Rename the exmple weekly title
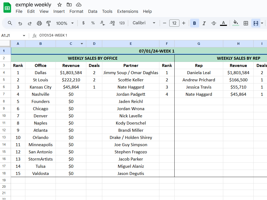 point(33,5)
